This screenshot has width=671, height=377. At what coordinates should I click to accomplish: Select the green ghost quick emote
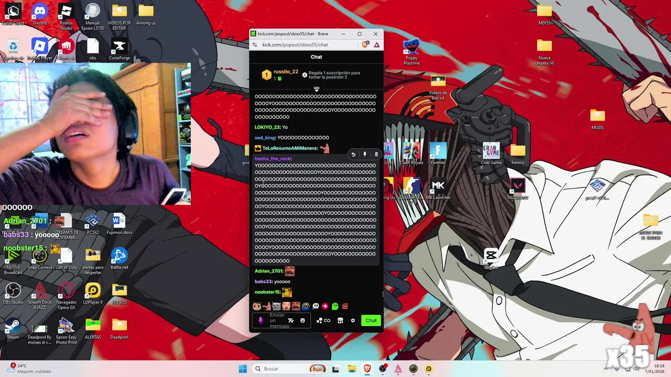click(x=335, y=306)
